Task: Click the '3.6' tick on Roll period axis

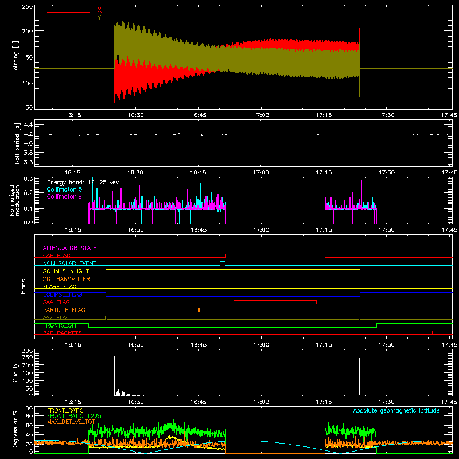Action: point(28,162)
